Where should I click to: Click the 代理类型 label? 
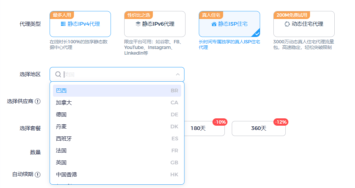pos(30,24)
